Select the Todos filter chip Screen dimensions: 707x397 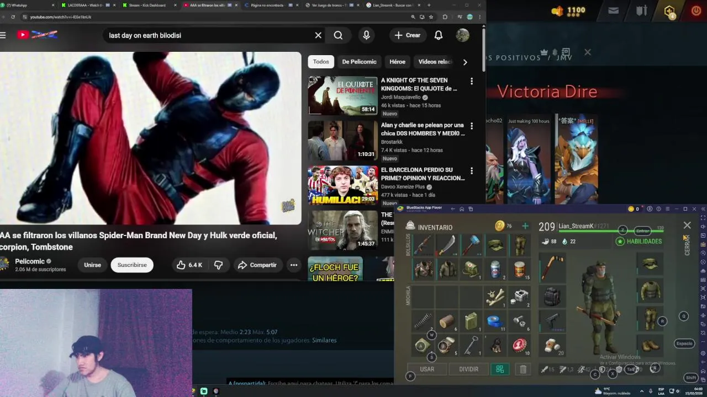[x=321, y=62]
